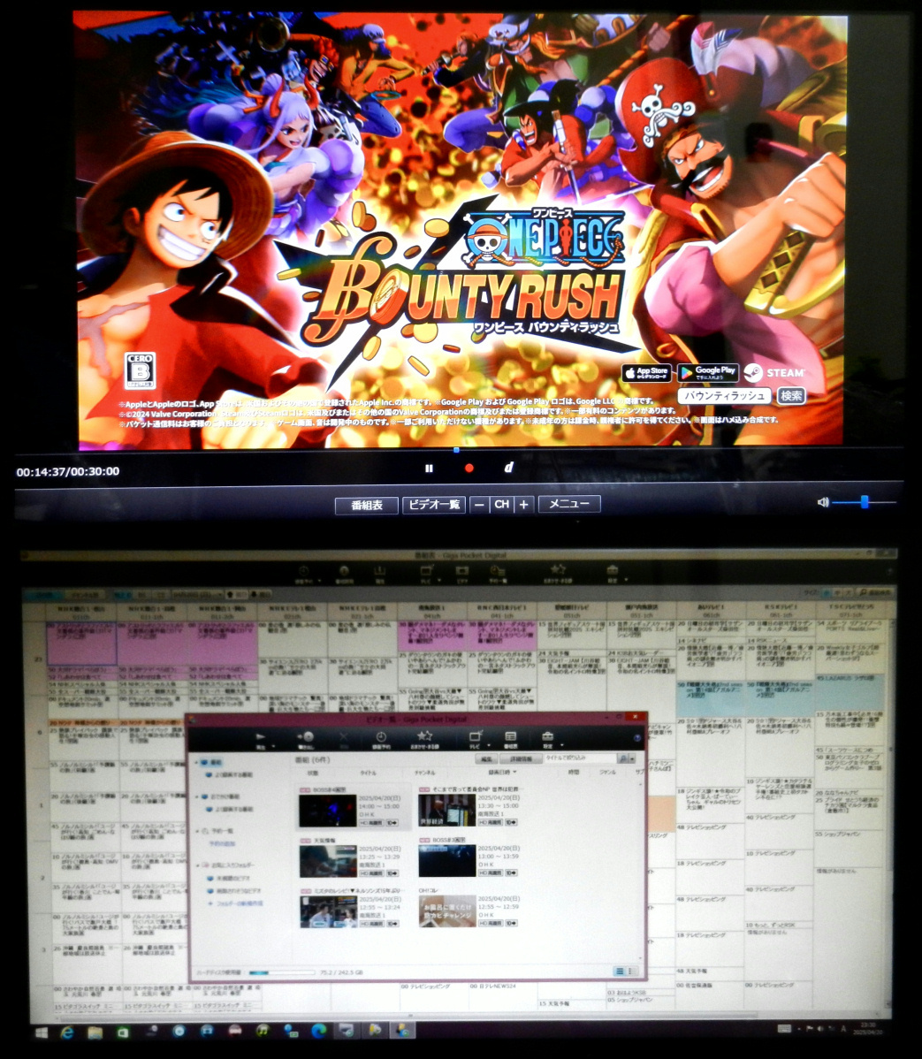Open Internet Explorer from the taskbar

[67, 1032]
